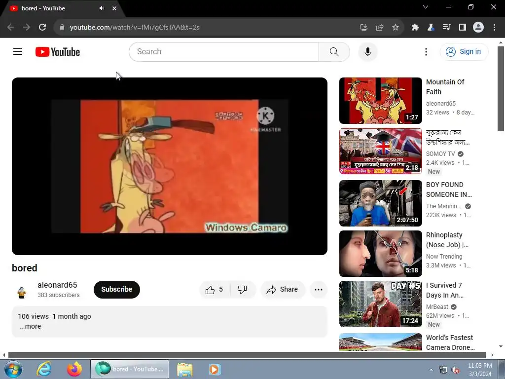Click the Mountain Of Faith title
The height and width of the screenshot is (379, 505).
[445, 87]
